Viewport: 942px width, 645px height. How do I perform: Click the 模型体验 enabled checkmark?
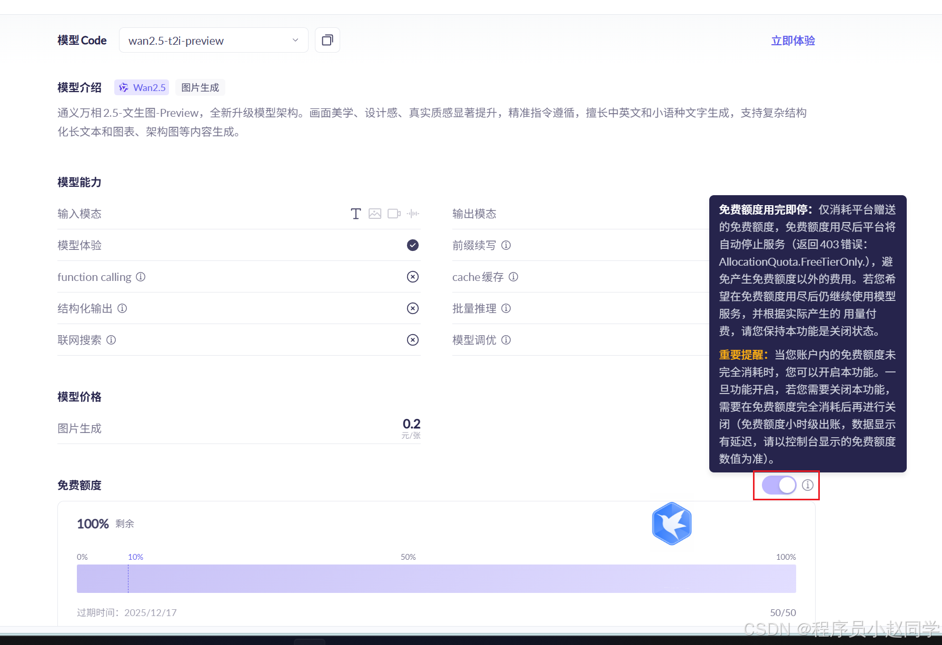point(412,245)
